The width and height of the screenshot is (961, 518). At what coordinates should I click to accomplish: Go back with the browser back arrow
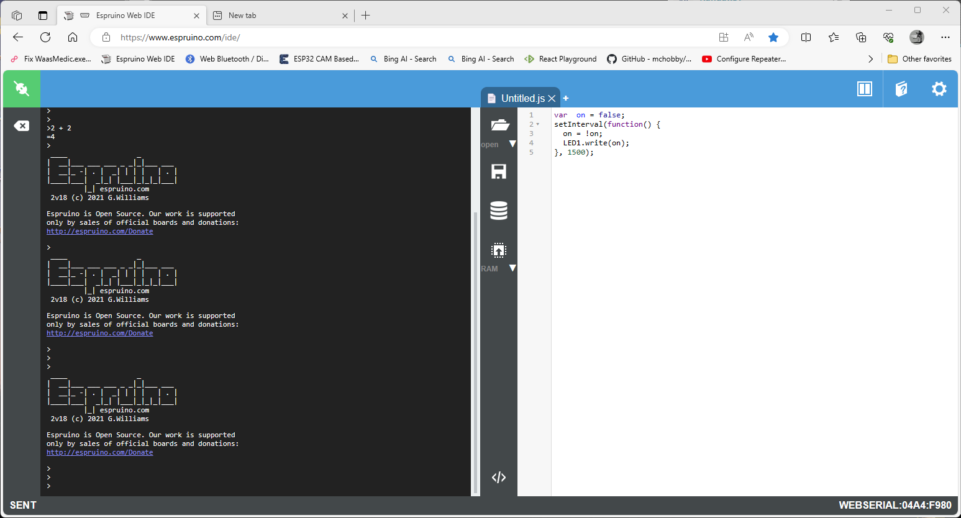tap(18, 37)
